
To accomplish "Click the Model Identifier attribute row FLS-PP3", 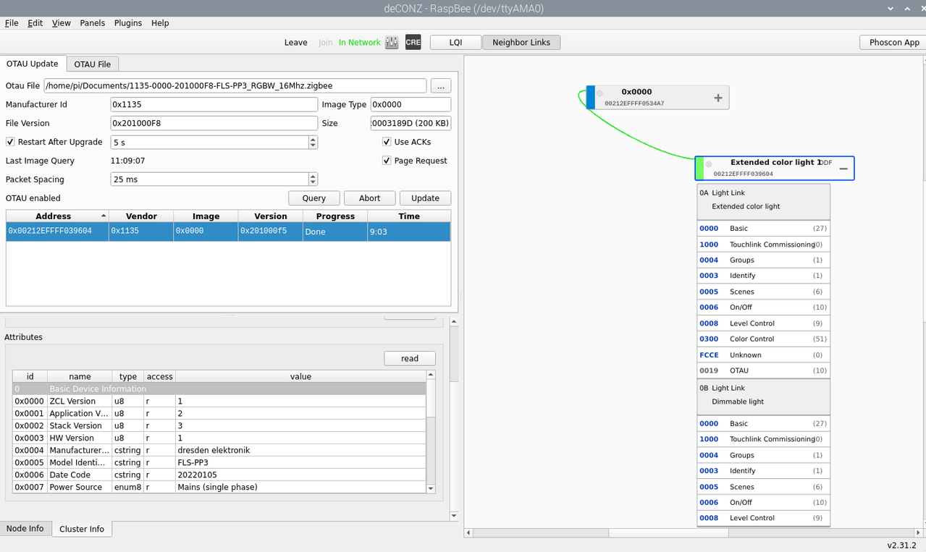I will click(x=219, y=462).
